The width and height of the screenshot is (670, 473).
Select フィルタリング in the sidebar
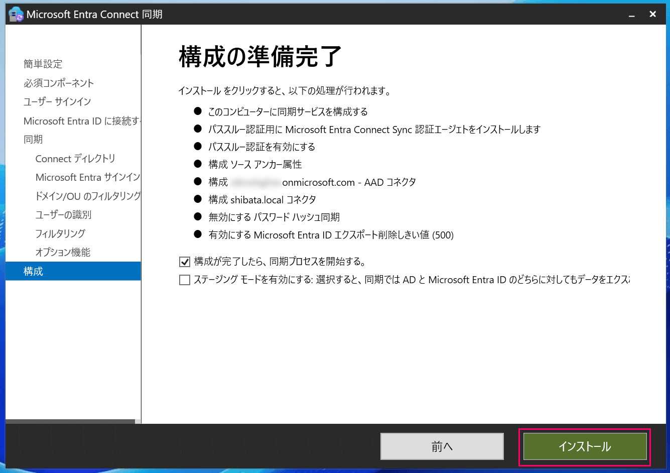point(60,233)
